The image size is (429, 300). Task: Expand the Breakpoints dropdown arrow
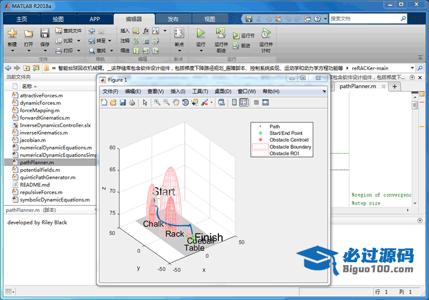click(x=179, y=51)
